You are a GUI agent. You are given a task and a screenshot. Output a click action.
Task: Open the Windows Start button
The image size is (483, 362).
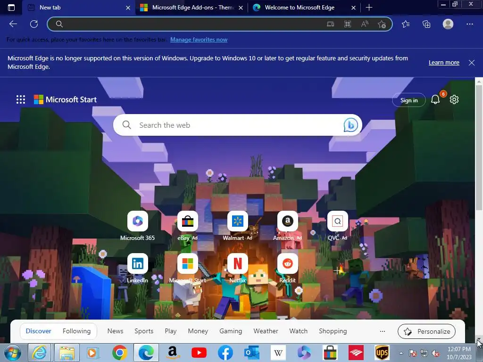[x=13, y=353]
